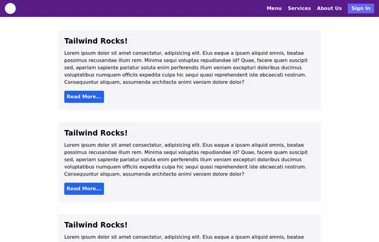Select the second card's Tailwind Rocks! heading
Viewport: 379px width, 242px height.
(96, 133)
